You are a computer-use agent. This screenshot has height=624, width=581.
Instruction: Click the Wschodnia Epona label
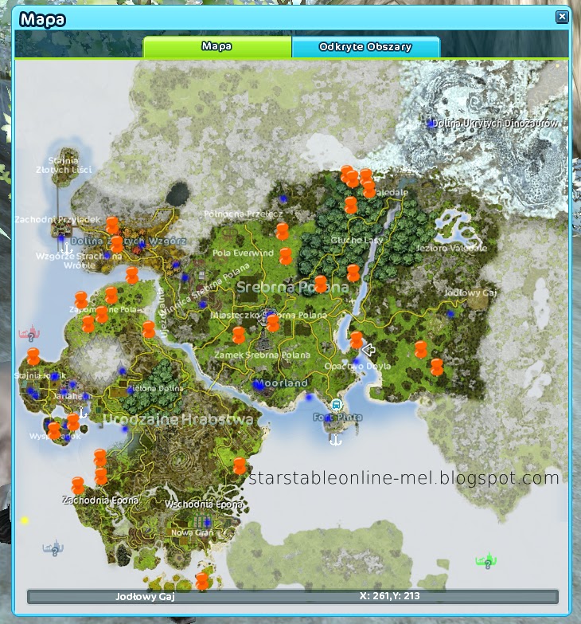(x=204, y=504)
